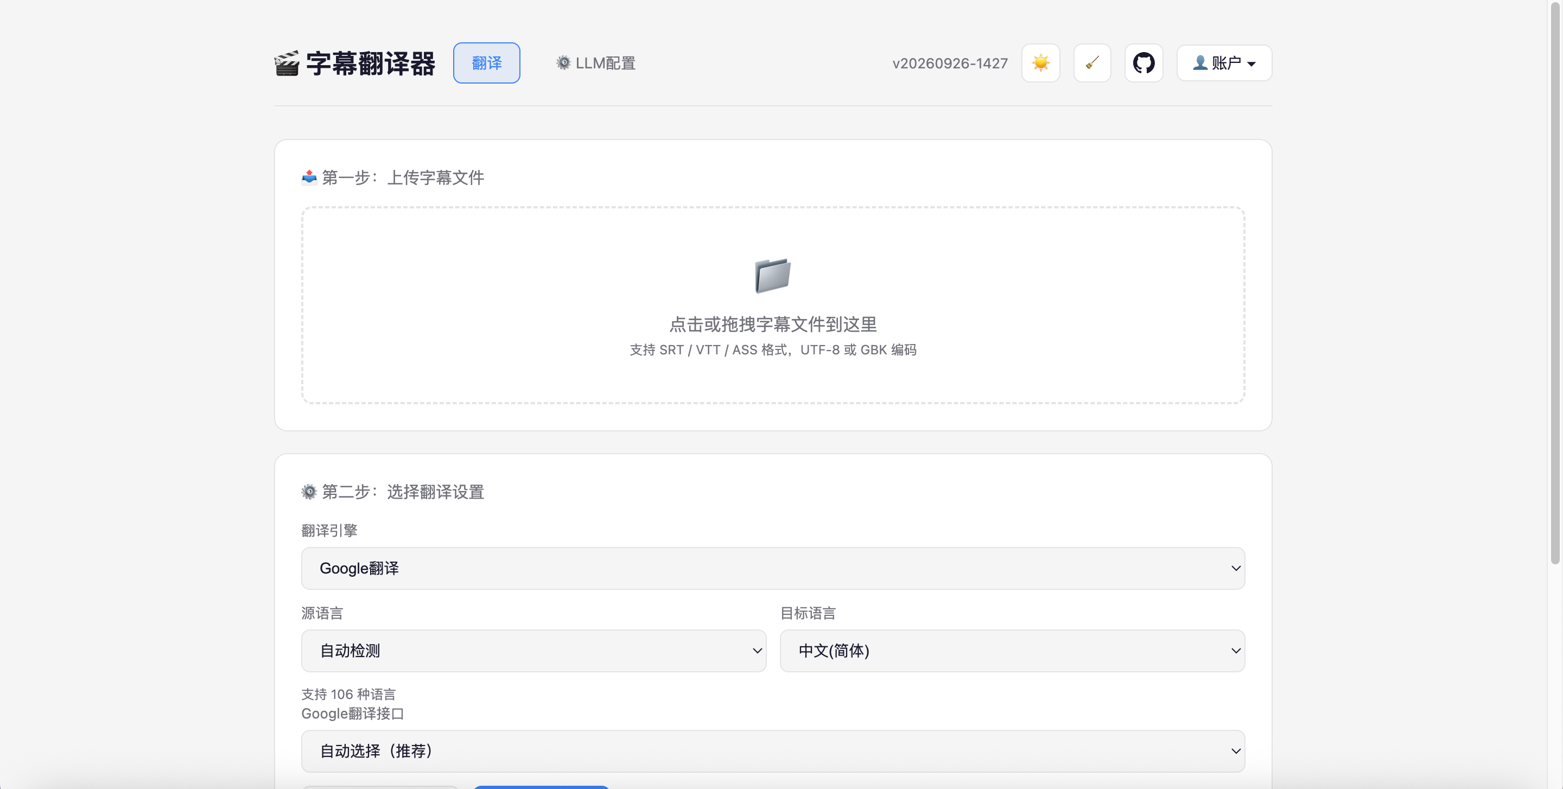The image size is (1563, 789).
Task: Click the 翻译引擎 label
Action: tap(329, 531)
